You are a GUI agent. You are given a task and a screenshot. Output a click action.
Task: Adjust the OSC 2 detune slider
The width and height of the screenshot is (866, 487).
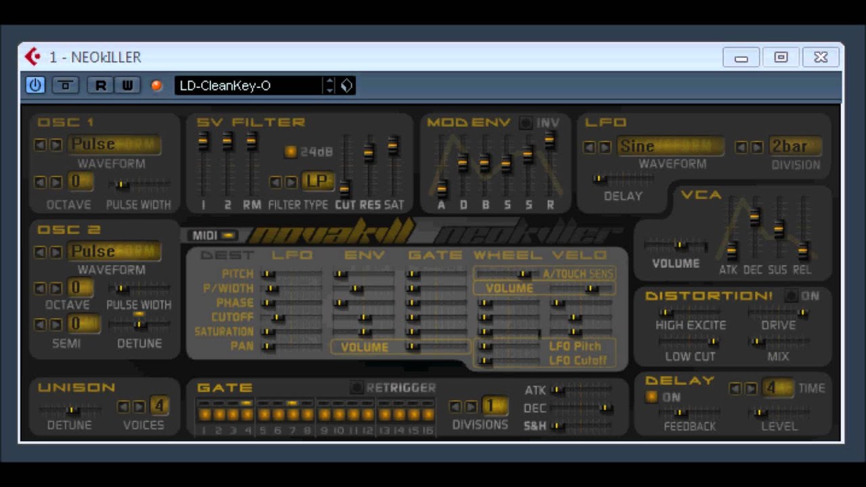139,325
